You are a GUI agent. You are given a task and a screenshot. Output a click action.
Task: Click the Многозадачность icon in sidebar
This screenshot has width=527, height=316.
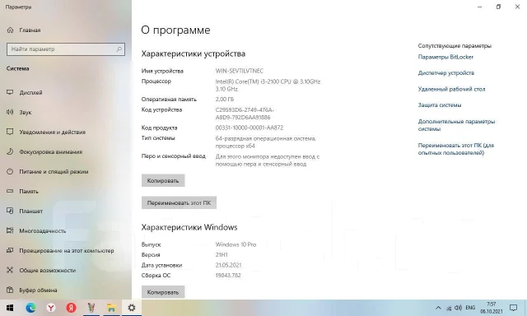[x=10, y=230]
